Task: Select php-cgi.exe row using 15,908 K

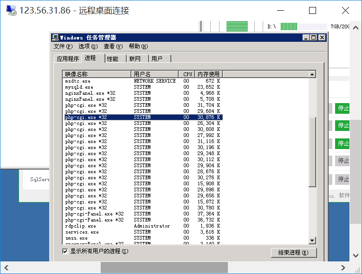Action: tap(142, 183)
